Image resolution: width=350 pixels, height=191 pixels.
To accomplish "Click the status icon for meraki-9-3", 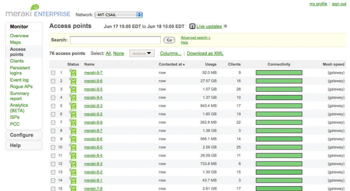I will (73, 106).
